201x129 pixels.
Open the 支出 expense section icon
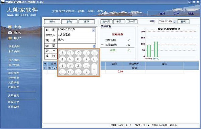[x=10, y=27]
